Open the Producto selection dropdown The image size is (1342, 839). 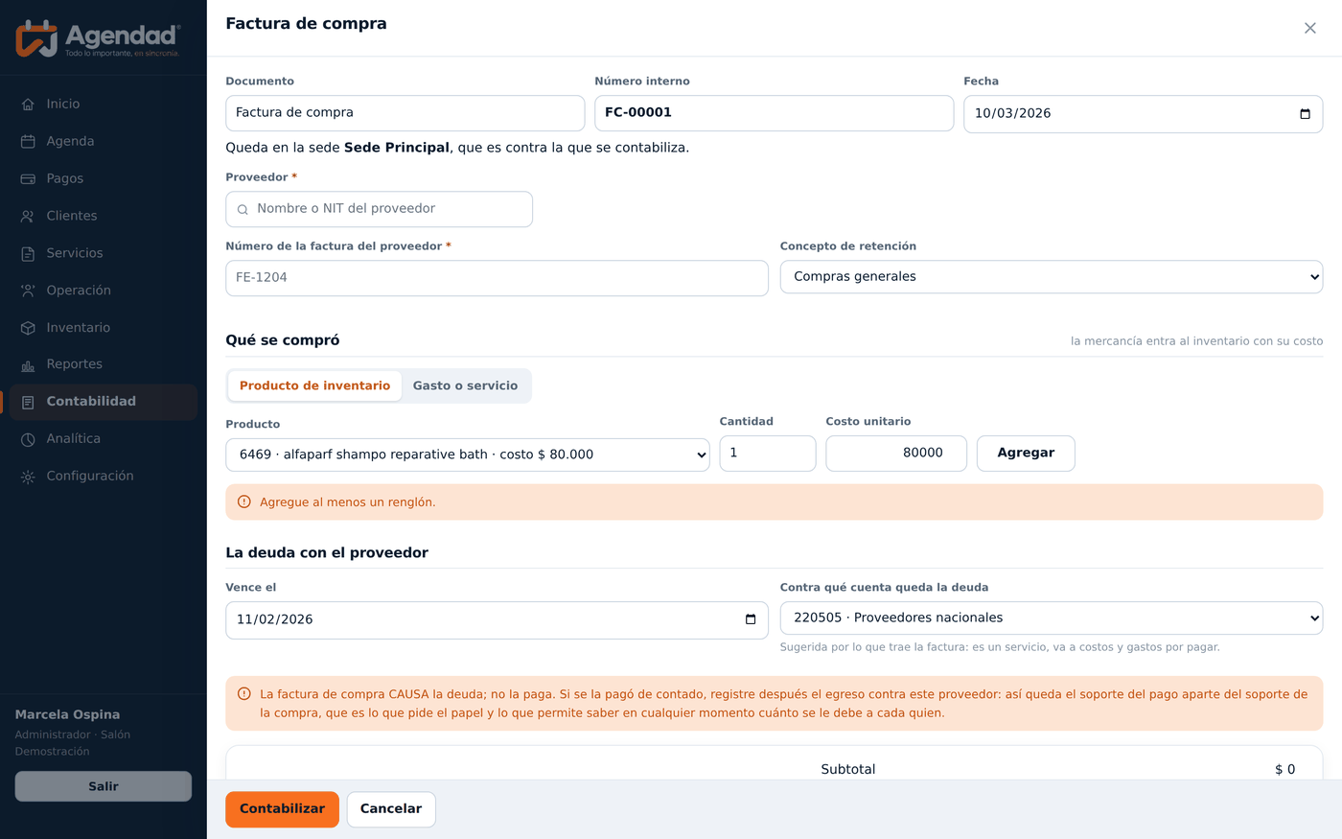(x=468, y=454)
